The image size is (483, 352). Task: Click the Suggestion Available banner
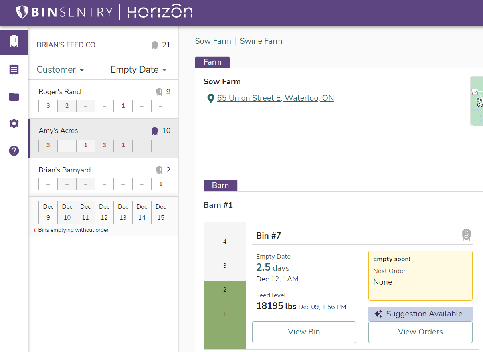[x=420, y=314]
